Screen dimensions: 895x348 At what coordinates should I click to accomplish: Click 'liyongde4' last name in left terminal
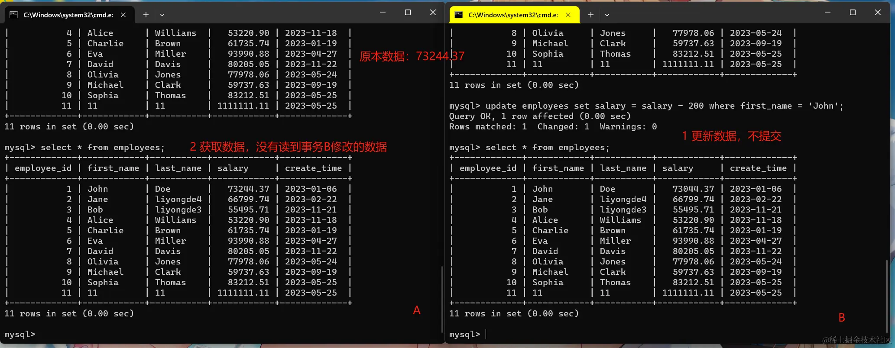pyautogui.click(x=178, y=200)
